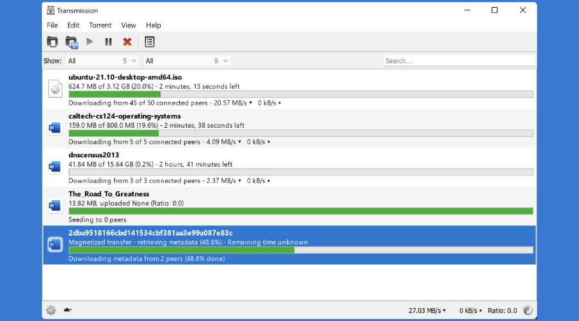Select The_Road_To_Greatness torrent name
The image size is (579, 321).
[109, 194]
